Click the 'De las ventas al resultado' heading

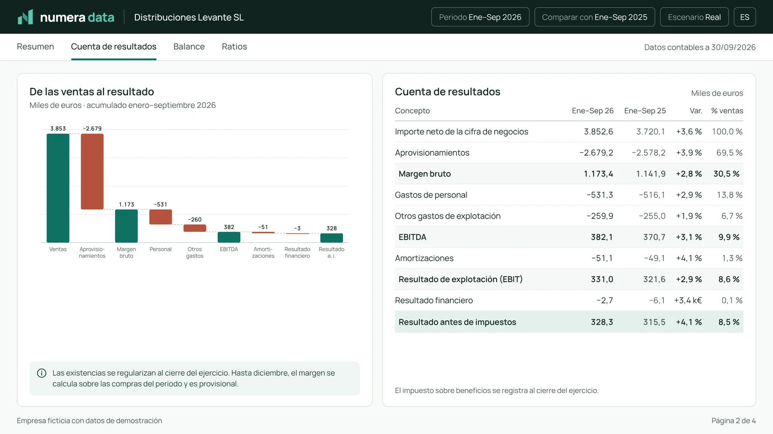coord(92,92)
